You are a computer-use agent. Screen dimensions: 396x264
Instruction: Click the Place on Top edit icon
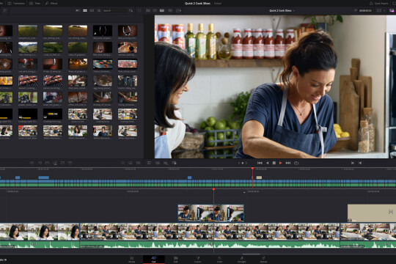click(x=62, y=163)
